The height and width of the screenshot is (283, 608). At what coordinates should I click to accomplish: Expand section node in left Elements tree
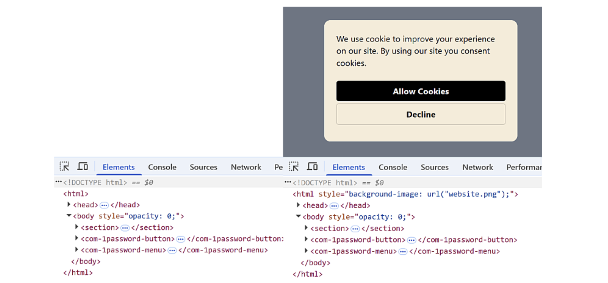click(x=77, y=227)
